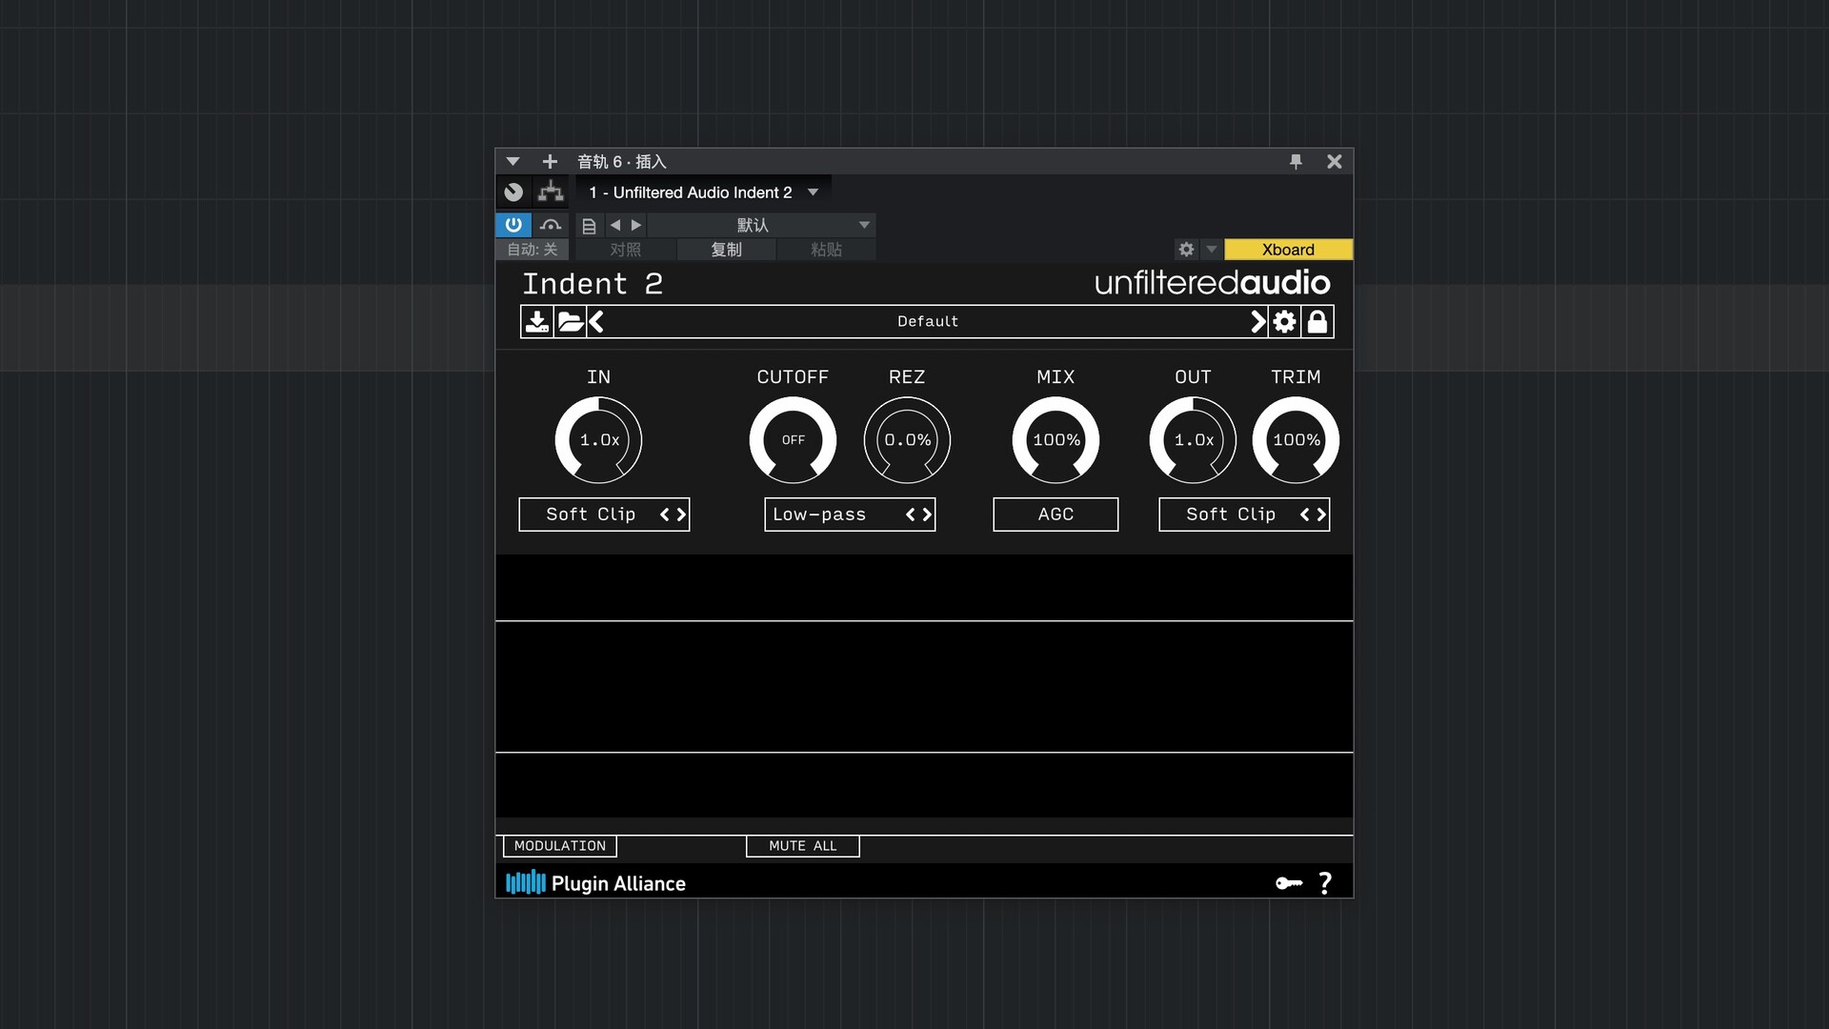Viewport: 1829px width, 1029px height.
Task: Adjust the MIX knob
Action: click(x=1056, y=440)
